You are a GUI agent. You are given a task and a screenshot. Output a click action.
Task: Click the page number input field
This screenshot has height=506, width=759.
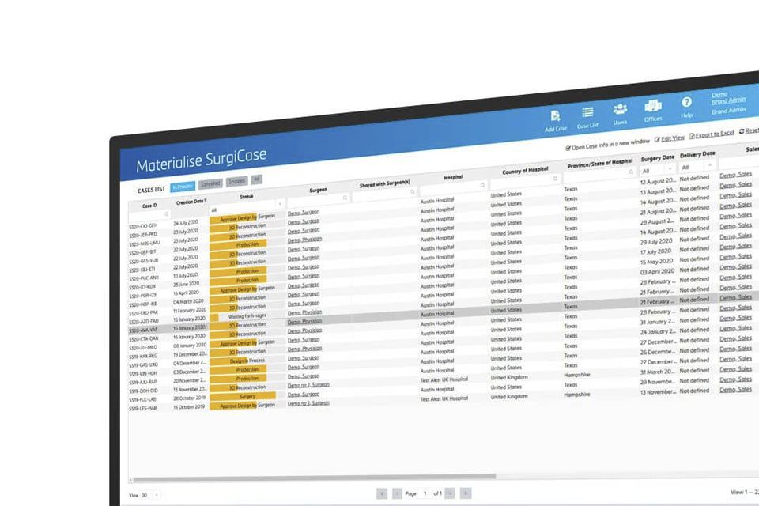point(425,493)
